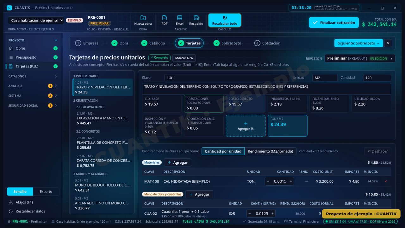Go to the Empresa wizard step
This screenshot has height=228, width=405.
click(87, 43)
